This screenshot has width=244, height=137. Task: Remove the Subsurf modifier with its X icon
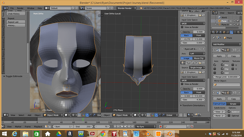239,93
